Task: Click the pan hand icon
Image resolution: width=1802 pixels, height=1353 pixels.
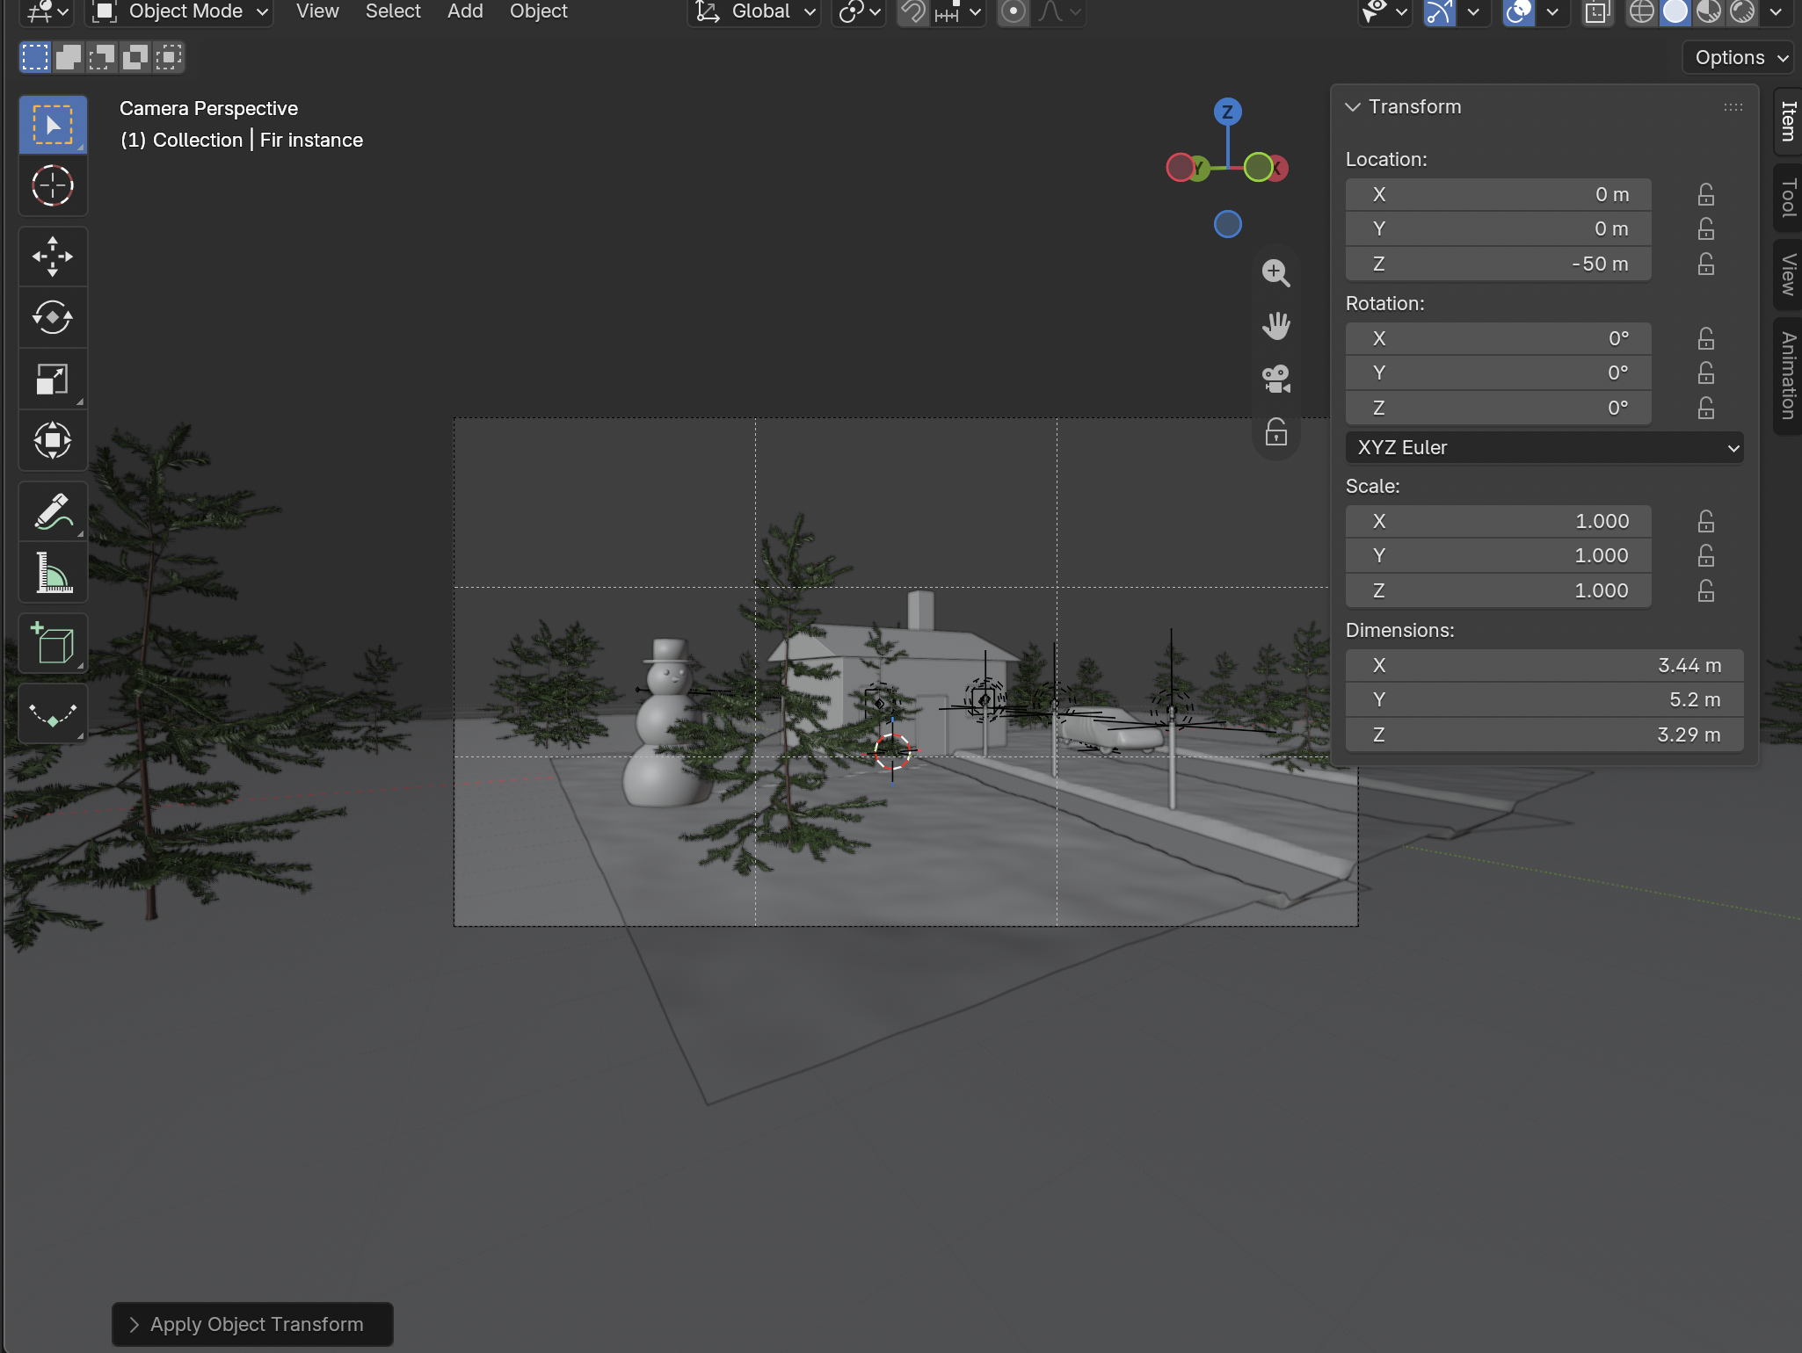Action: (x=1275, y=326)
